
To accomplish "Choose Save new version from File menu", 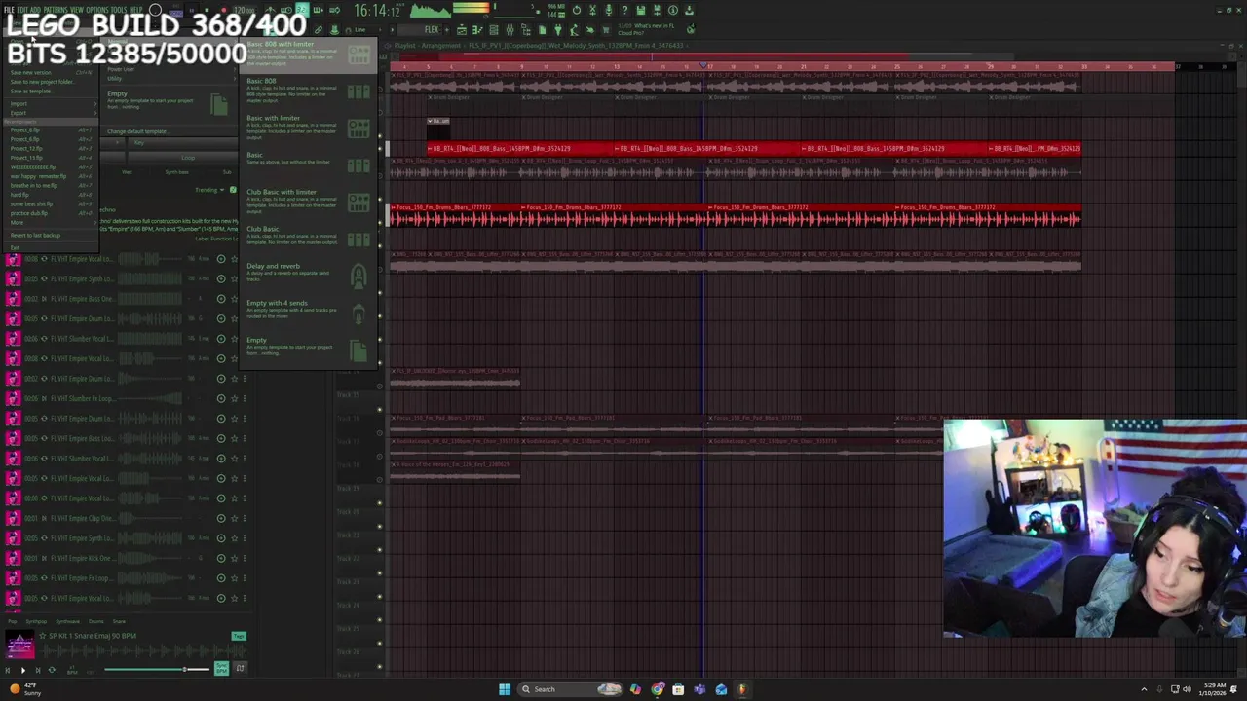I will click(x=50, y=73).
